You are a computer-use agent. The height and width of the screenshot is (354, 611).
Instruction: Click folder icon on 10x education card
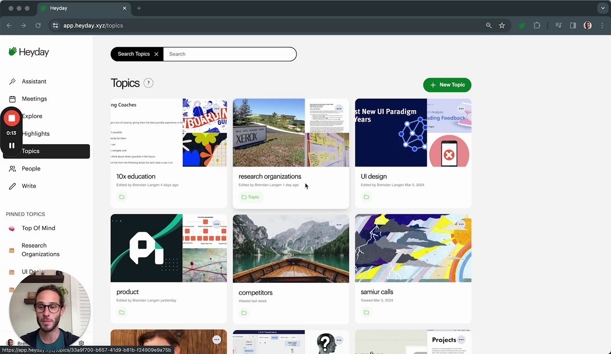click(x=122, y=197)
